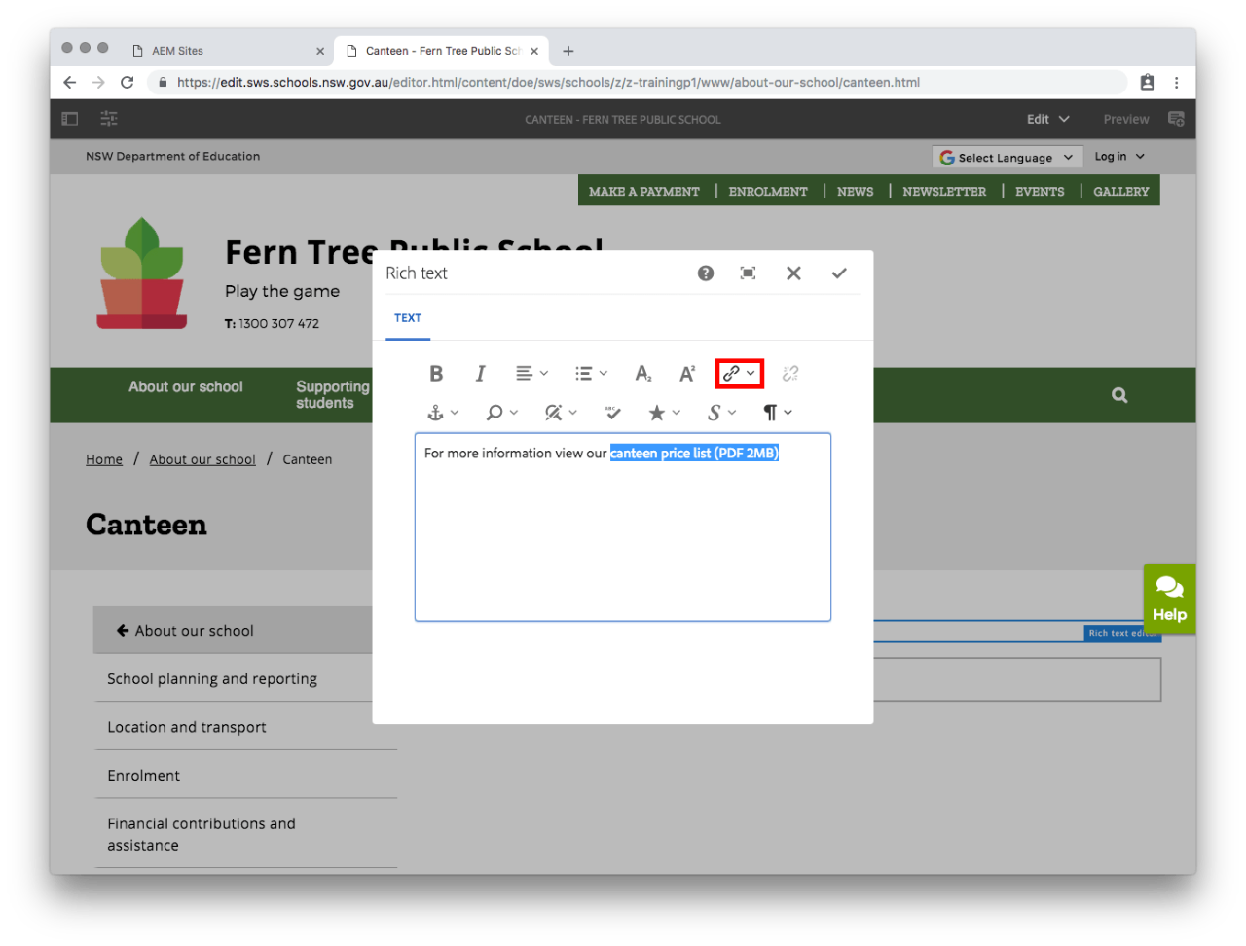Click the spell check icon
This screenshot has height=946, width=1246.
tap(612, 413)
